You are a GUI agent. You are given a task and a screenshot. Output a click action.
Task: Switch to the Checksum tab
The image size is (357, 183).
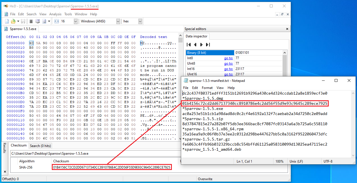pos(19,145)
